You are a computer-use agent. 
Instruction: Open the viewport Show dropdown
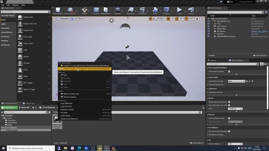tap(80, 18)
